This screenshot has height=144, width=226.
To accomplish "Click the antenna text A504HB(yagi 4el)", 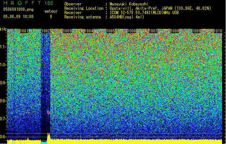I will point(127,17).
